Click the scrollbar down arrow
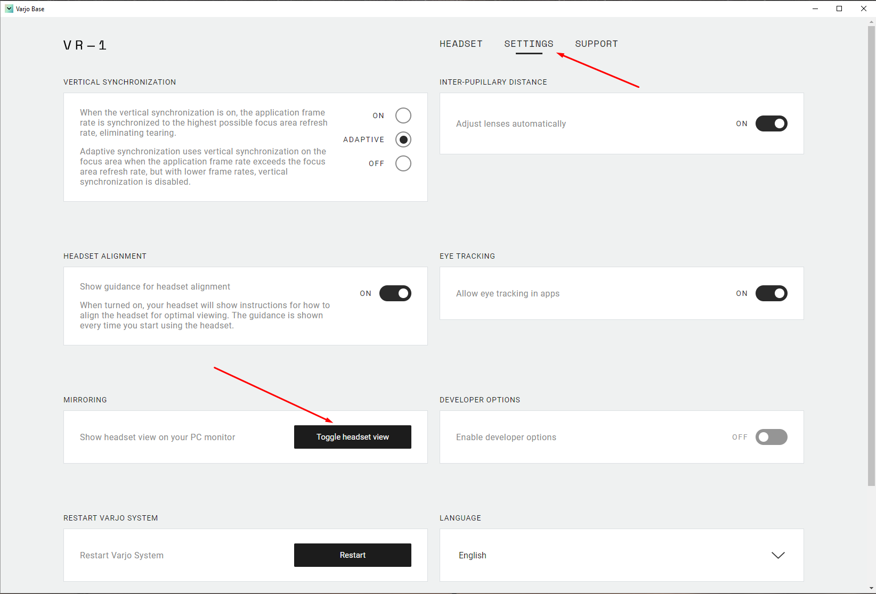Screen dimensions: 876x594 click(872, 588)
